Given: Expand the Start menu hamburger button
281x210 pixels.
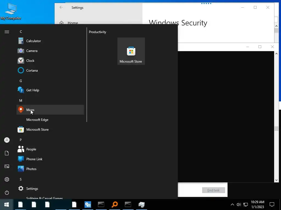Looking at the screenshot, I should (x=7, y=32).
